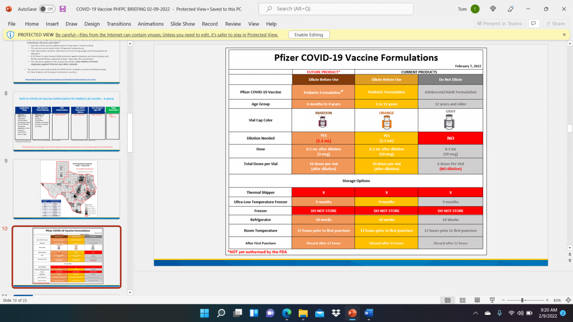Open Reading View from the status bar
The image size is (573, 322).
477,300
